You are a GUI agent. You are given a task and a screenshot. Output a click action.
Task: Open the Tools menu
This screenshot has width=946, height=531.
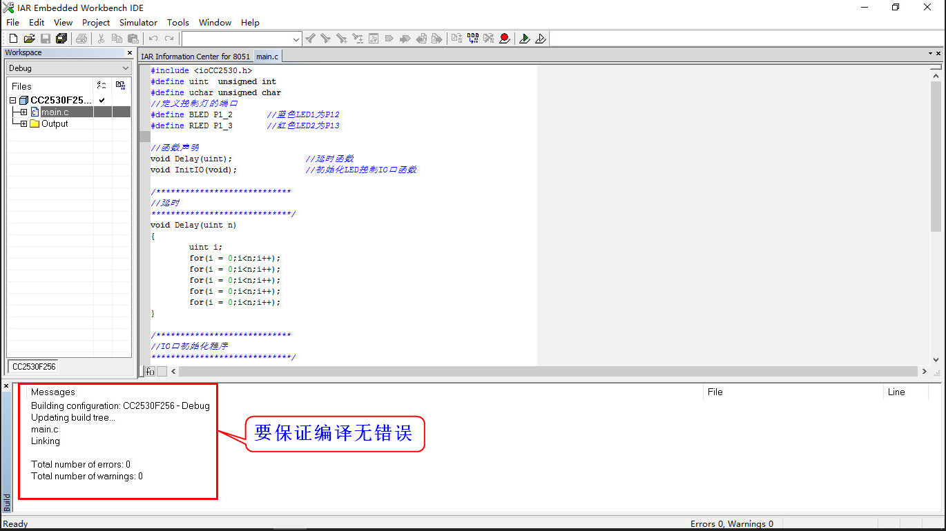click(x=178, y=23)
